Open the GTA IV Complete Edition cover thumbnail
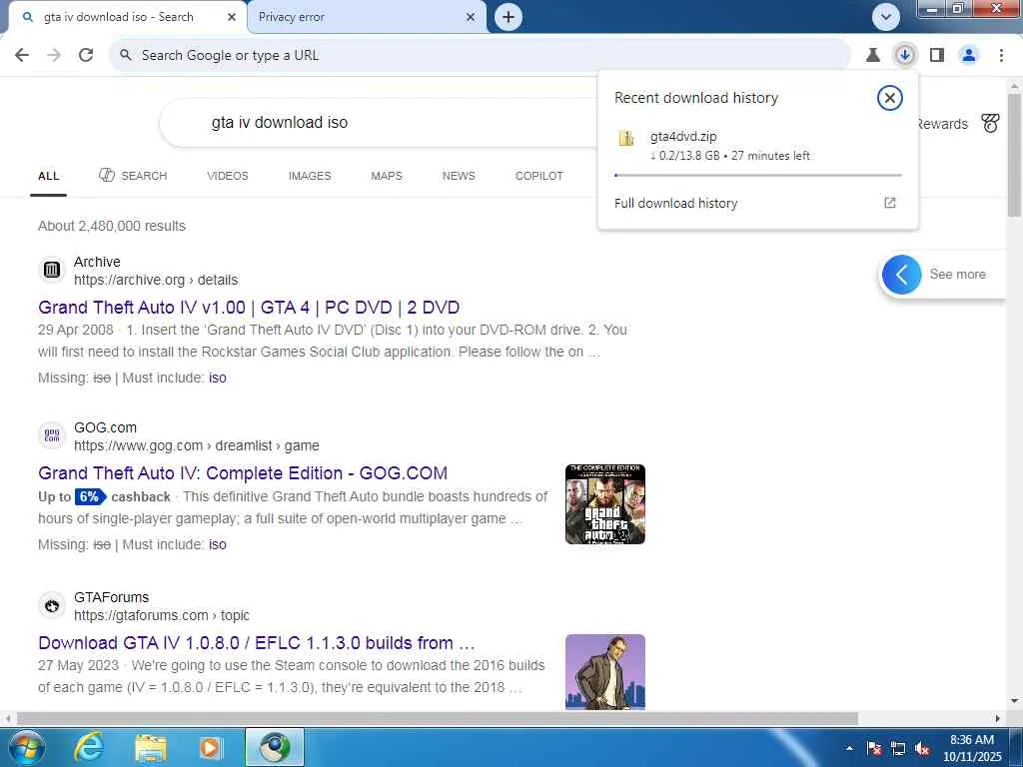1023x767 pixels. point(604,504)
